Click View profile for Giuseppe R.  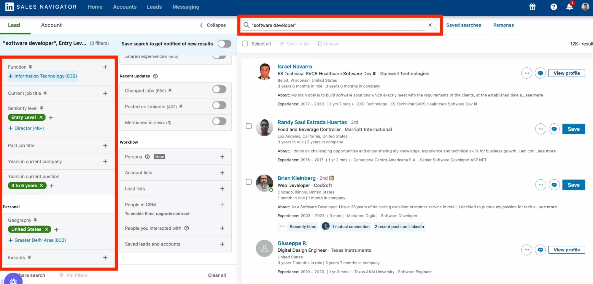point(566,250)
